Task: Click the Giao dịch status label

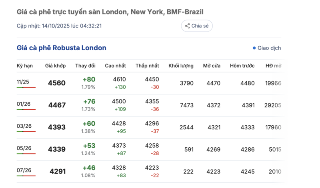Action: (269, 48)
